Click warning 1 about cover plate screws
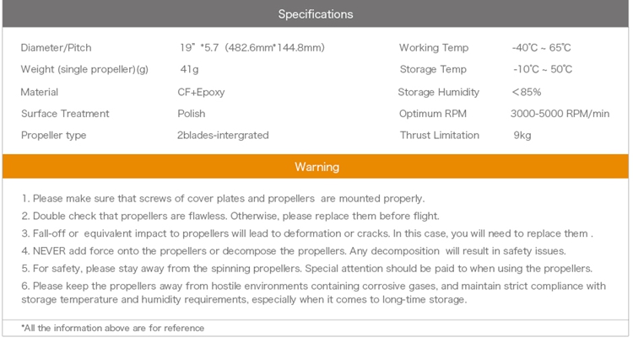The width and height of the screenshot is (633, 348). [223, 199]
